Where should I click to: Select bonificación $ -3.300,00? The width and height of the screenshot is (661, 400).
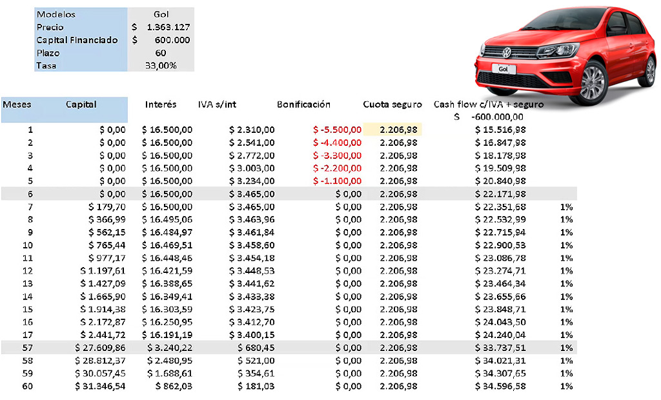(337, 155)
